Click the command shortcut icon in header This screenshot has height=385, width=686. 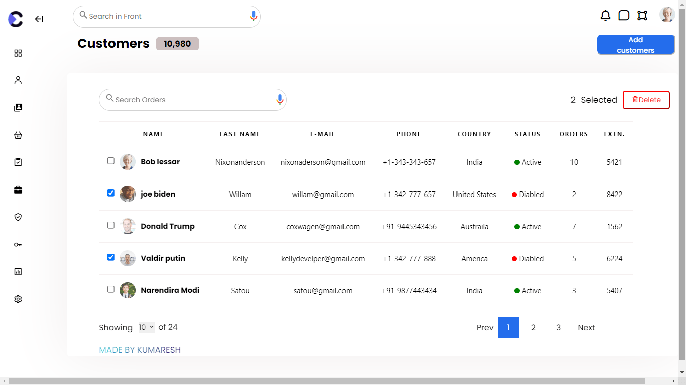642,16
